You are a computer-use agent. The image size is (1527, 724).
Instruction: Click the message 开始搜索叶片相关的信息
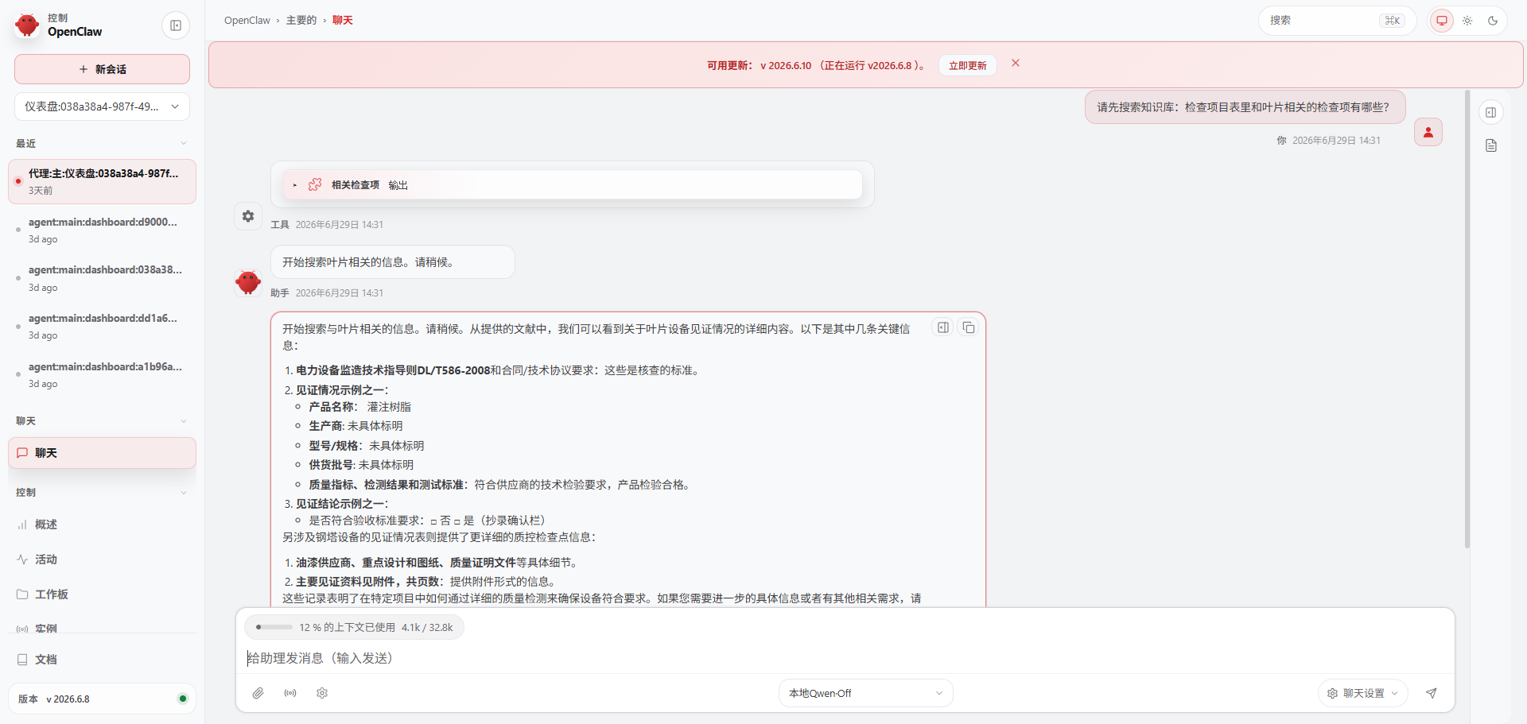pos(393,262)
